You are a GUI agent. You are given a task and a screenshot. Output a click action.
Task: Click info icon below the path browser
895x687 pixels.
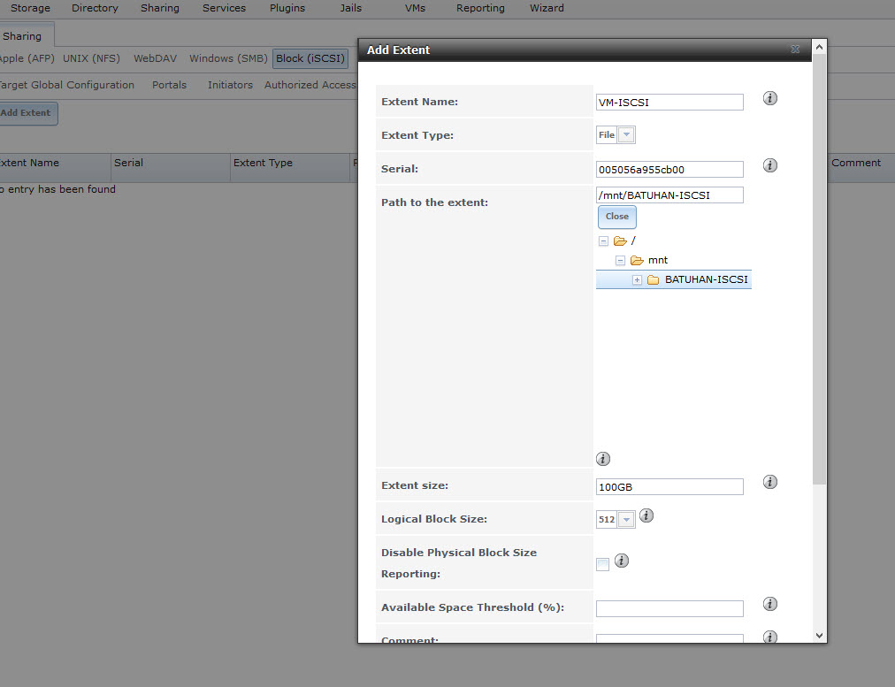click(603, 459)
